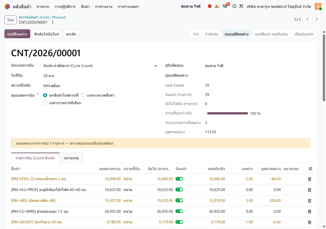Viewport: 326px width, 229px height.
Task: Click the 'ตีกลับให้นับใหม่' button
Action: (47, 34)
